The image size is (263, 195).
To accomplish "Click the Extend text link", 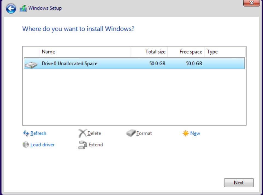I will point(96,145).
